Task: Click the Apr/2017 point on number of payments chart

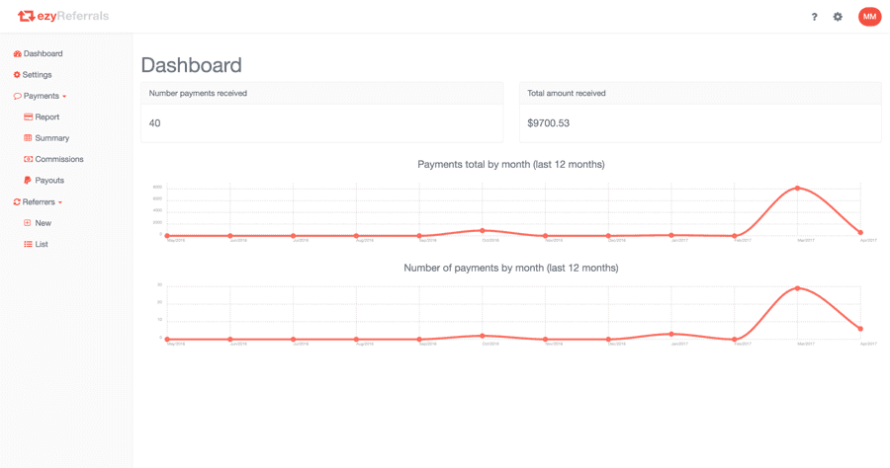Action: [860, 329]
